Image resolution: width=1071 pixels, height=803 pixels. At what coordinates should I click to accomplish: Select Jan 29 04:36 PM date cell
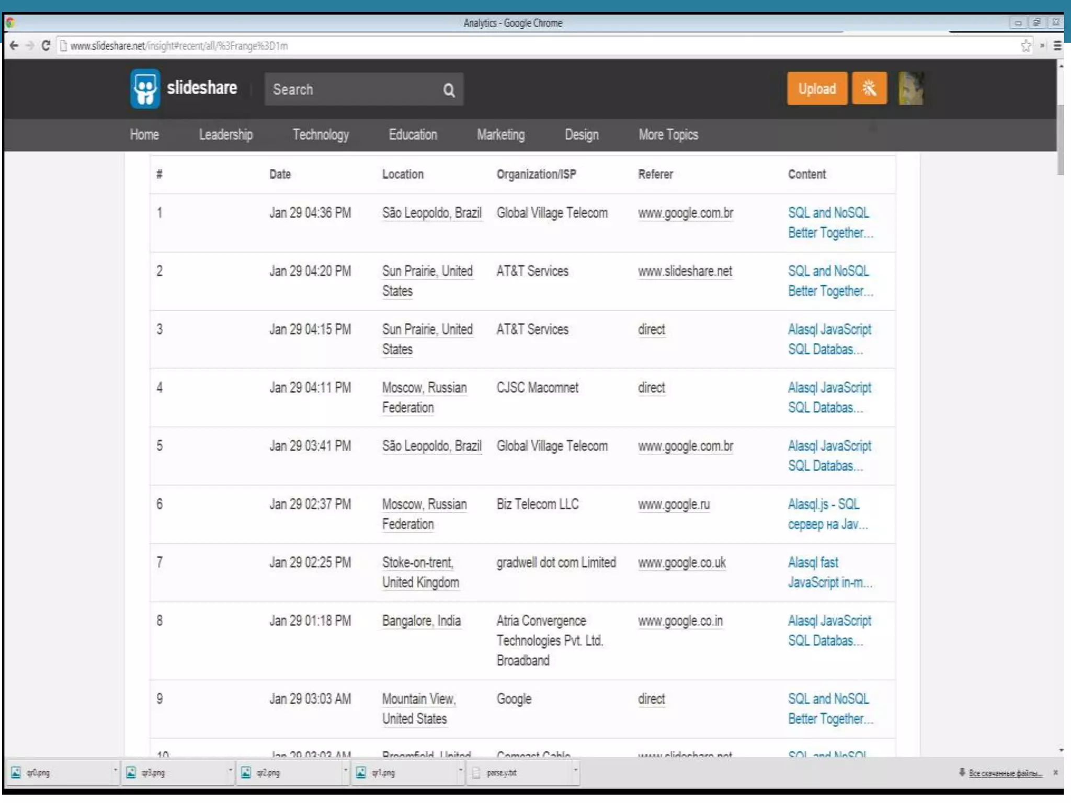point(310,213)
